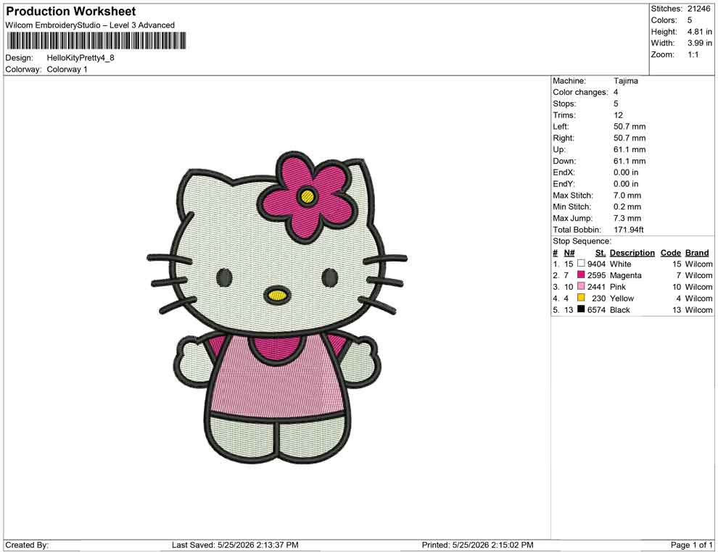Click the Height value '4.81 in'
The image size is (718, 552).
click(700, 32)
